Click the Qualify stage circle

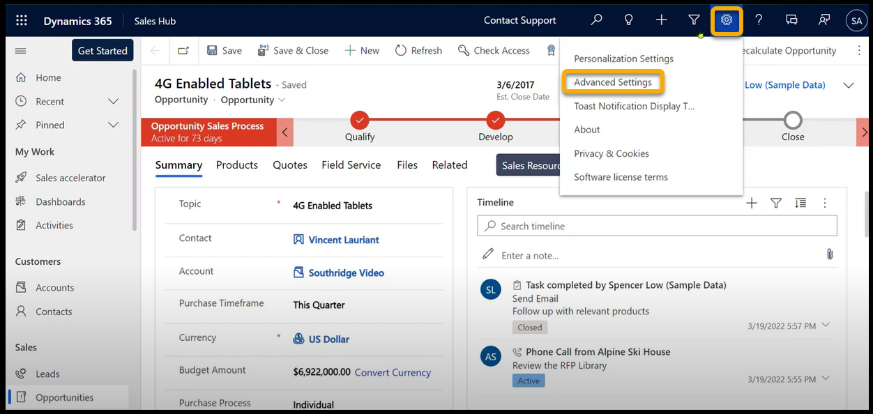pos(360,120)
